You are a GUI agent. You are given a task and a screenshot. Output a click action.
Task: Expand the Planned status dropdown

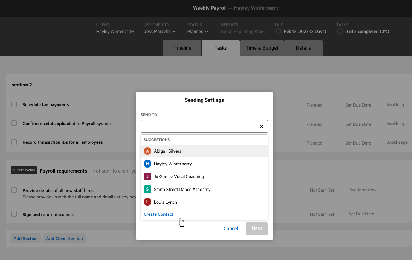(x=198, y=31)
